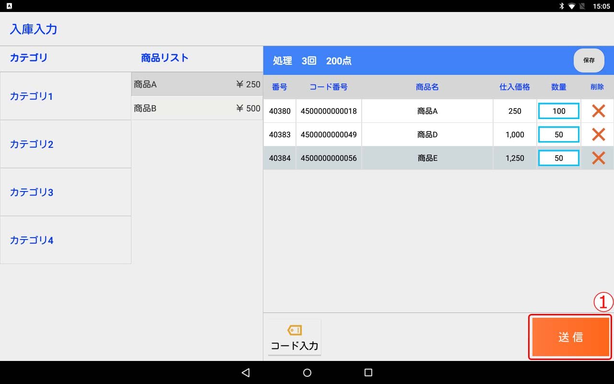Screen dimensions: 614x384
Task: Delete the 商品A row with X icon
Action: coord(598,111)
